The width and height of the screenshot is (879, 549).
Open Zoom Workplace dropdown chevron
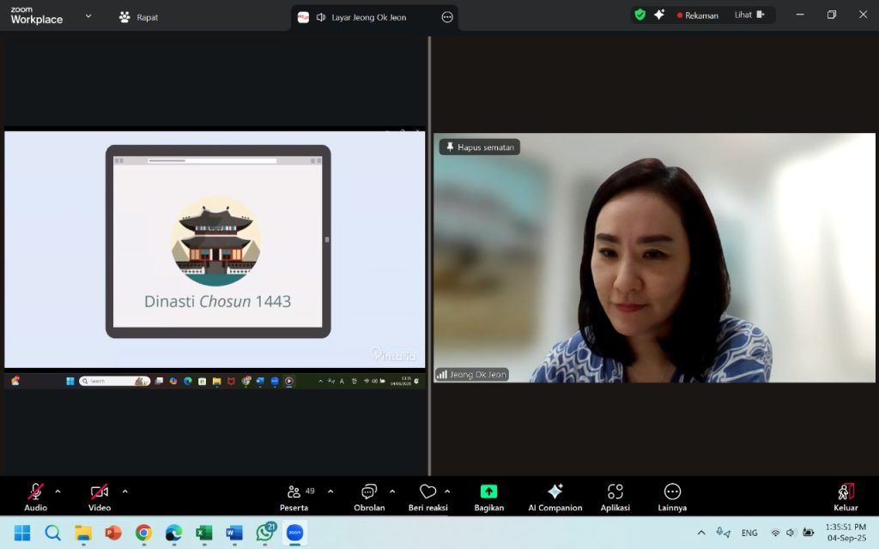[x=88, y=16]
